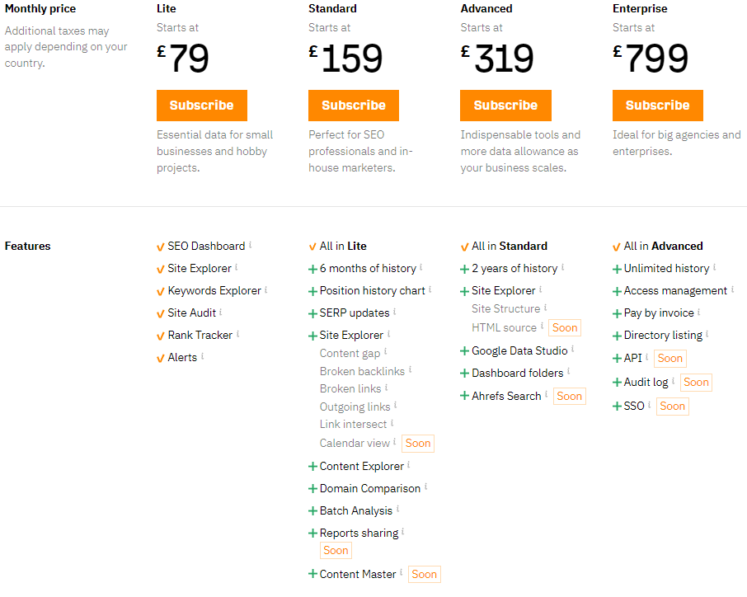747x597 pixels.
Task: Show info for Access management
Action: [x=733, y=289]
